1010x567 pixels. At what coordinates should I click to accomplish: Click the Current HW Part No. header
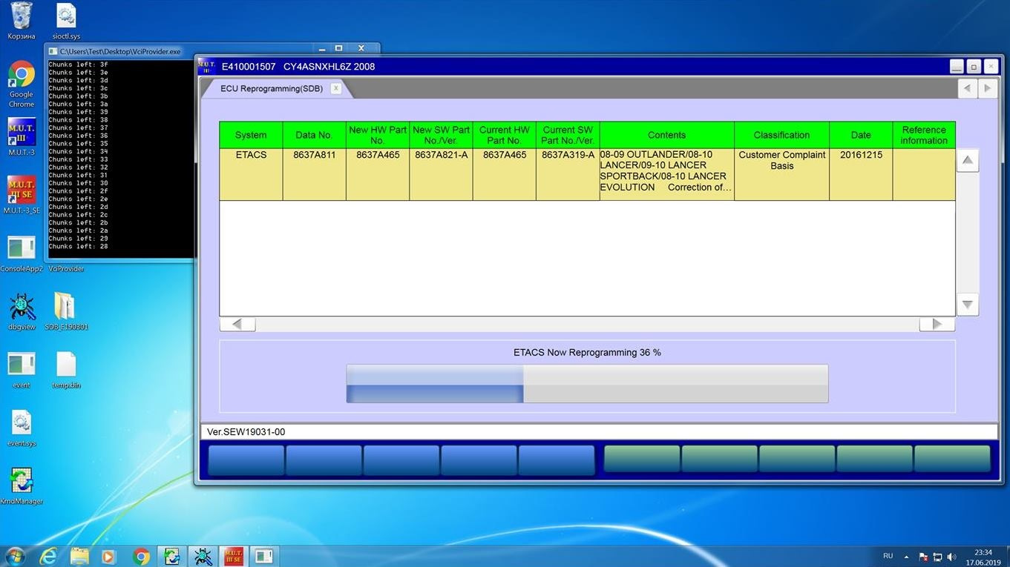click(505, 135)
